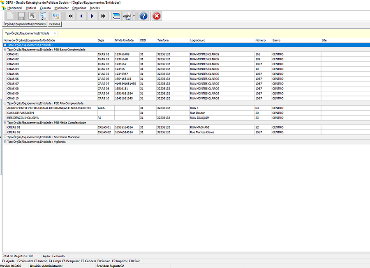Open the Janelas menu
Screen dimensions: 370x268
coord(95,8)
